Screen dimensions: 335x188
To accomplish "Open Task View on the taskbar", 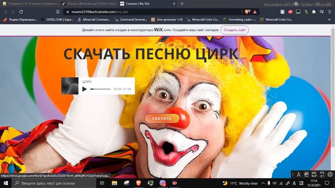I will (102, 183).
